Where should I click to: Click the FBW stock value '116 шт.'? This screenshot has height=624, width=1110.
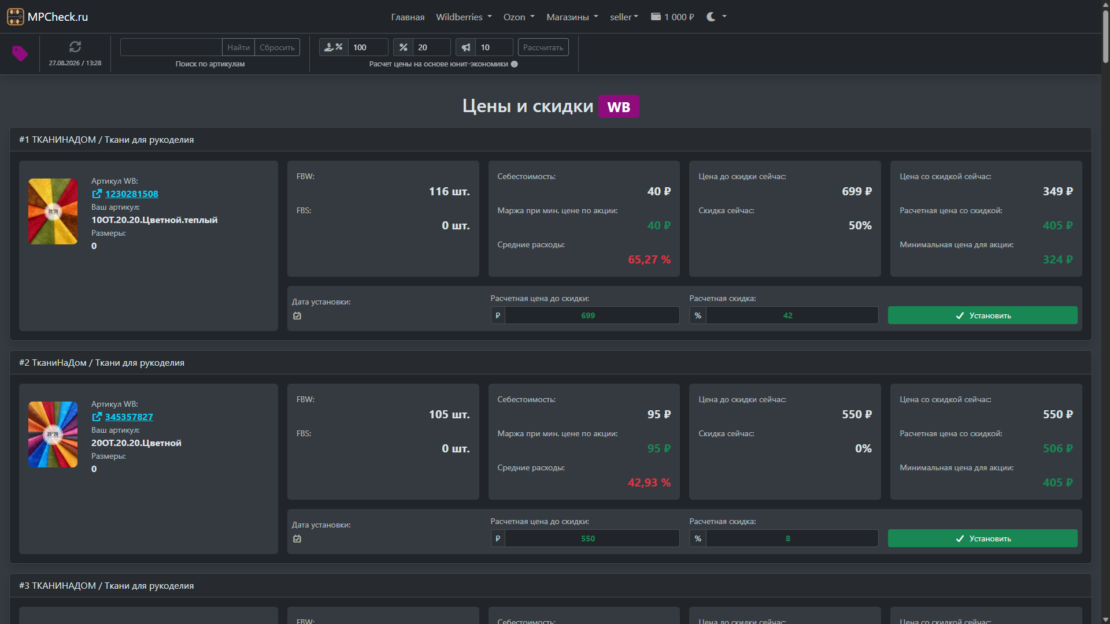pos(449,191)
